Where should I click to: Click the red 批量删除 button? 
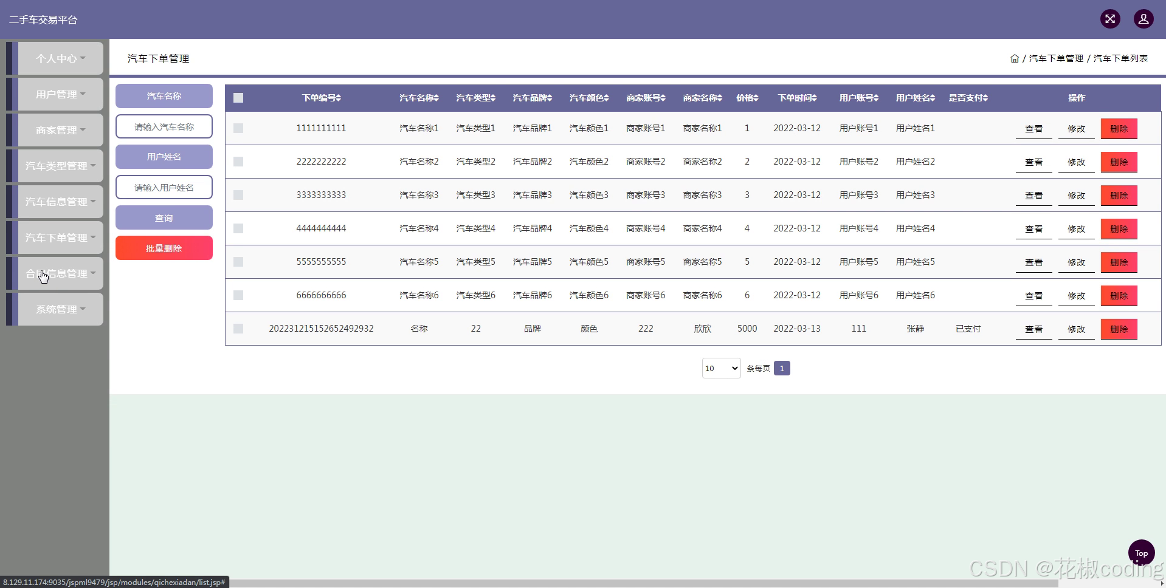tap(164, 248)
